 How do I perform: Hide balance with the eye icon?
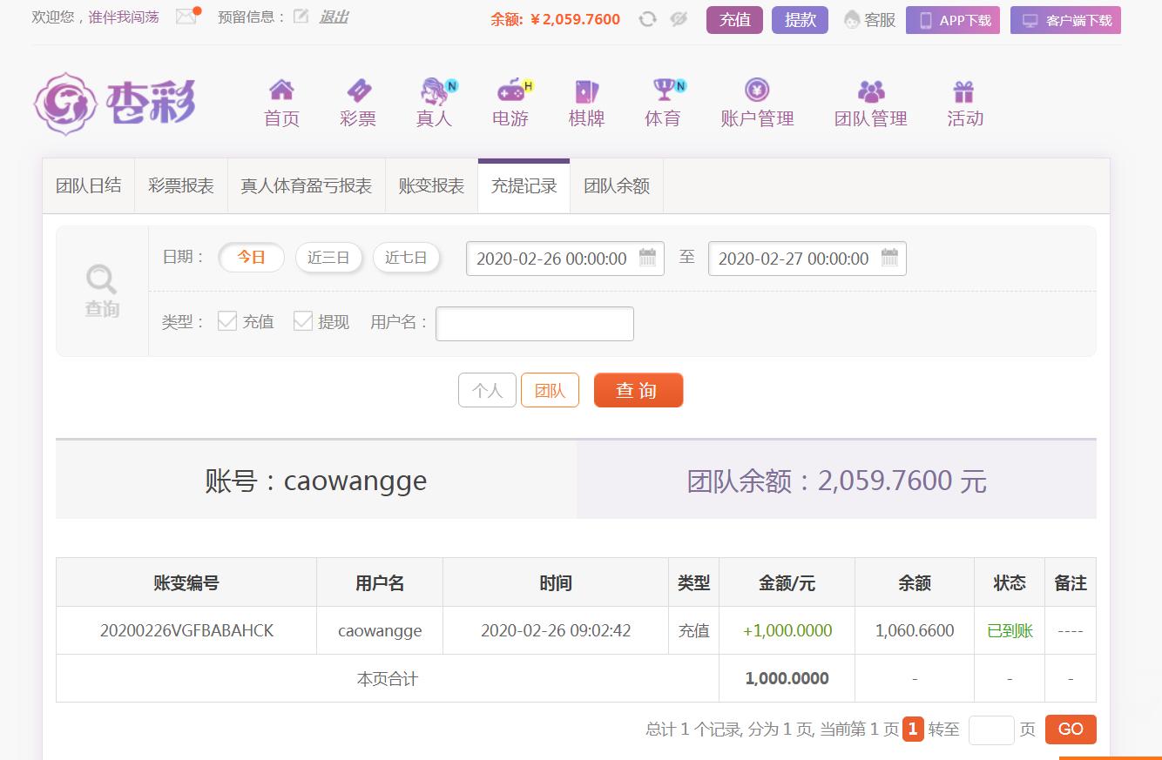679,19
